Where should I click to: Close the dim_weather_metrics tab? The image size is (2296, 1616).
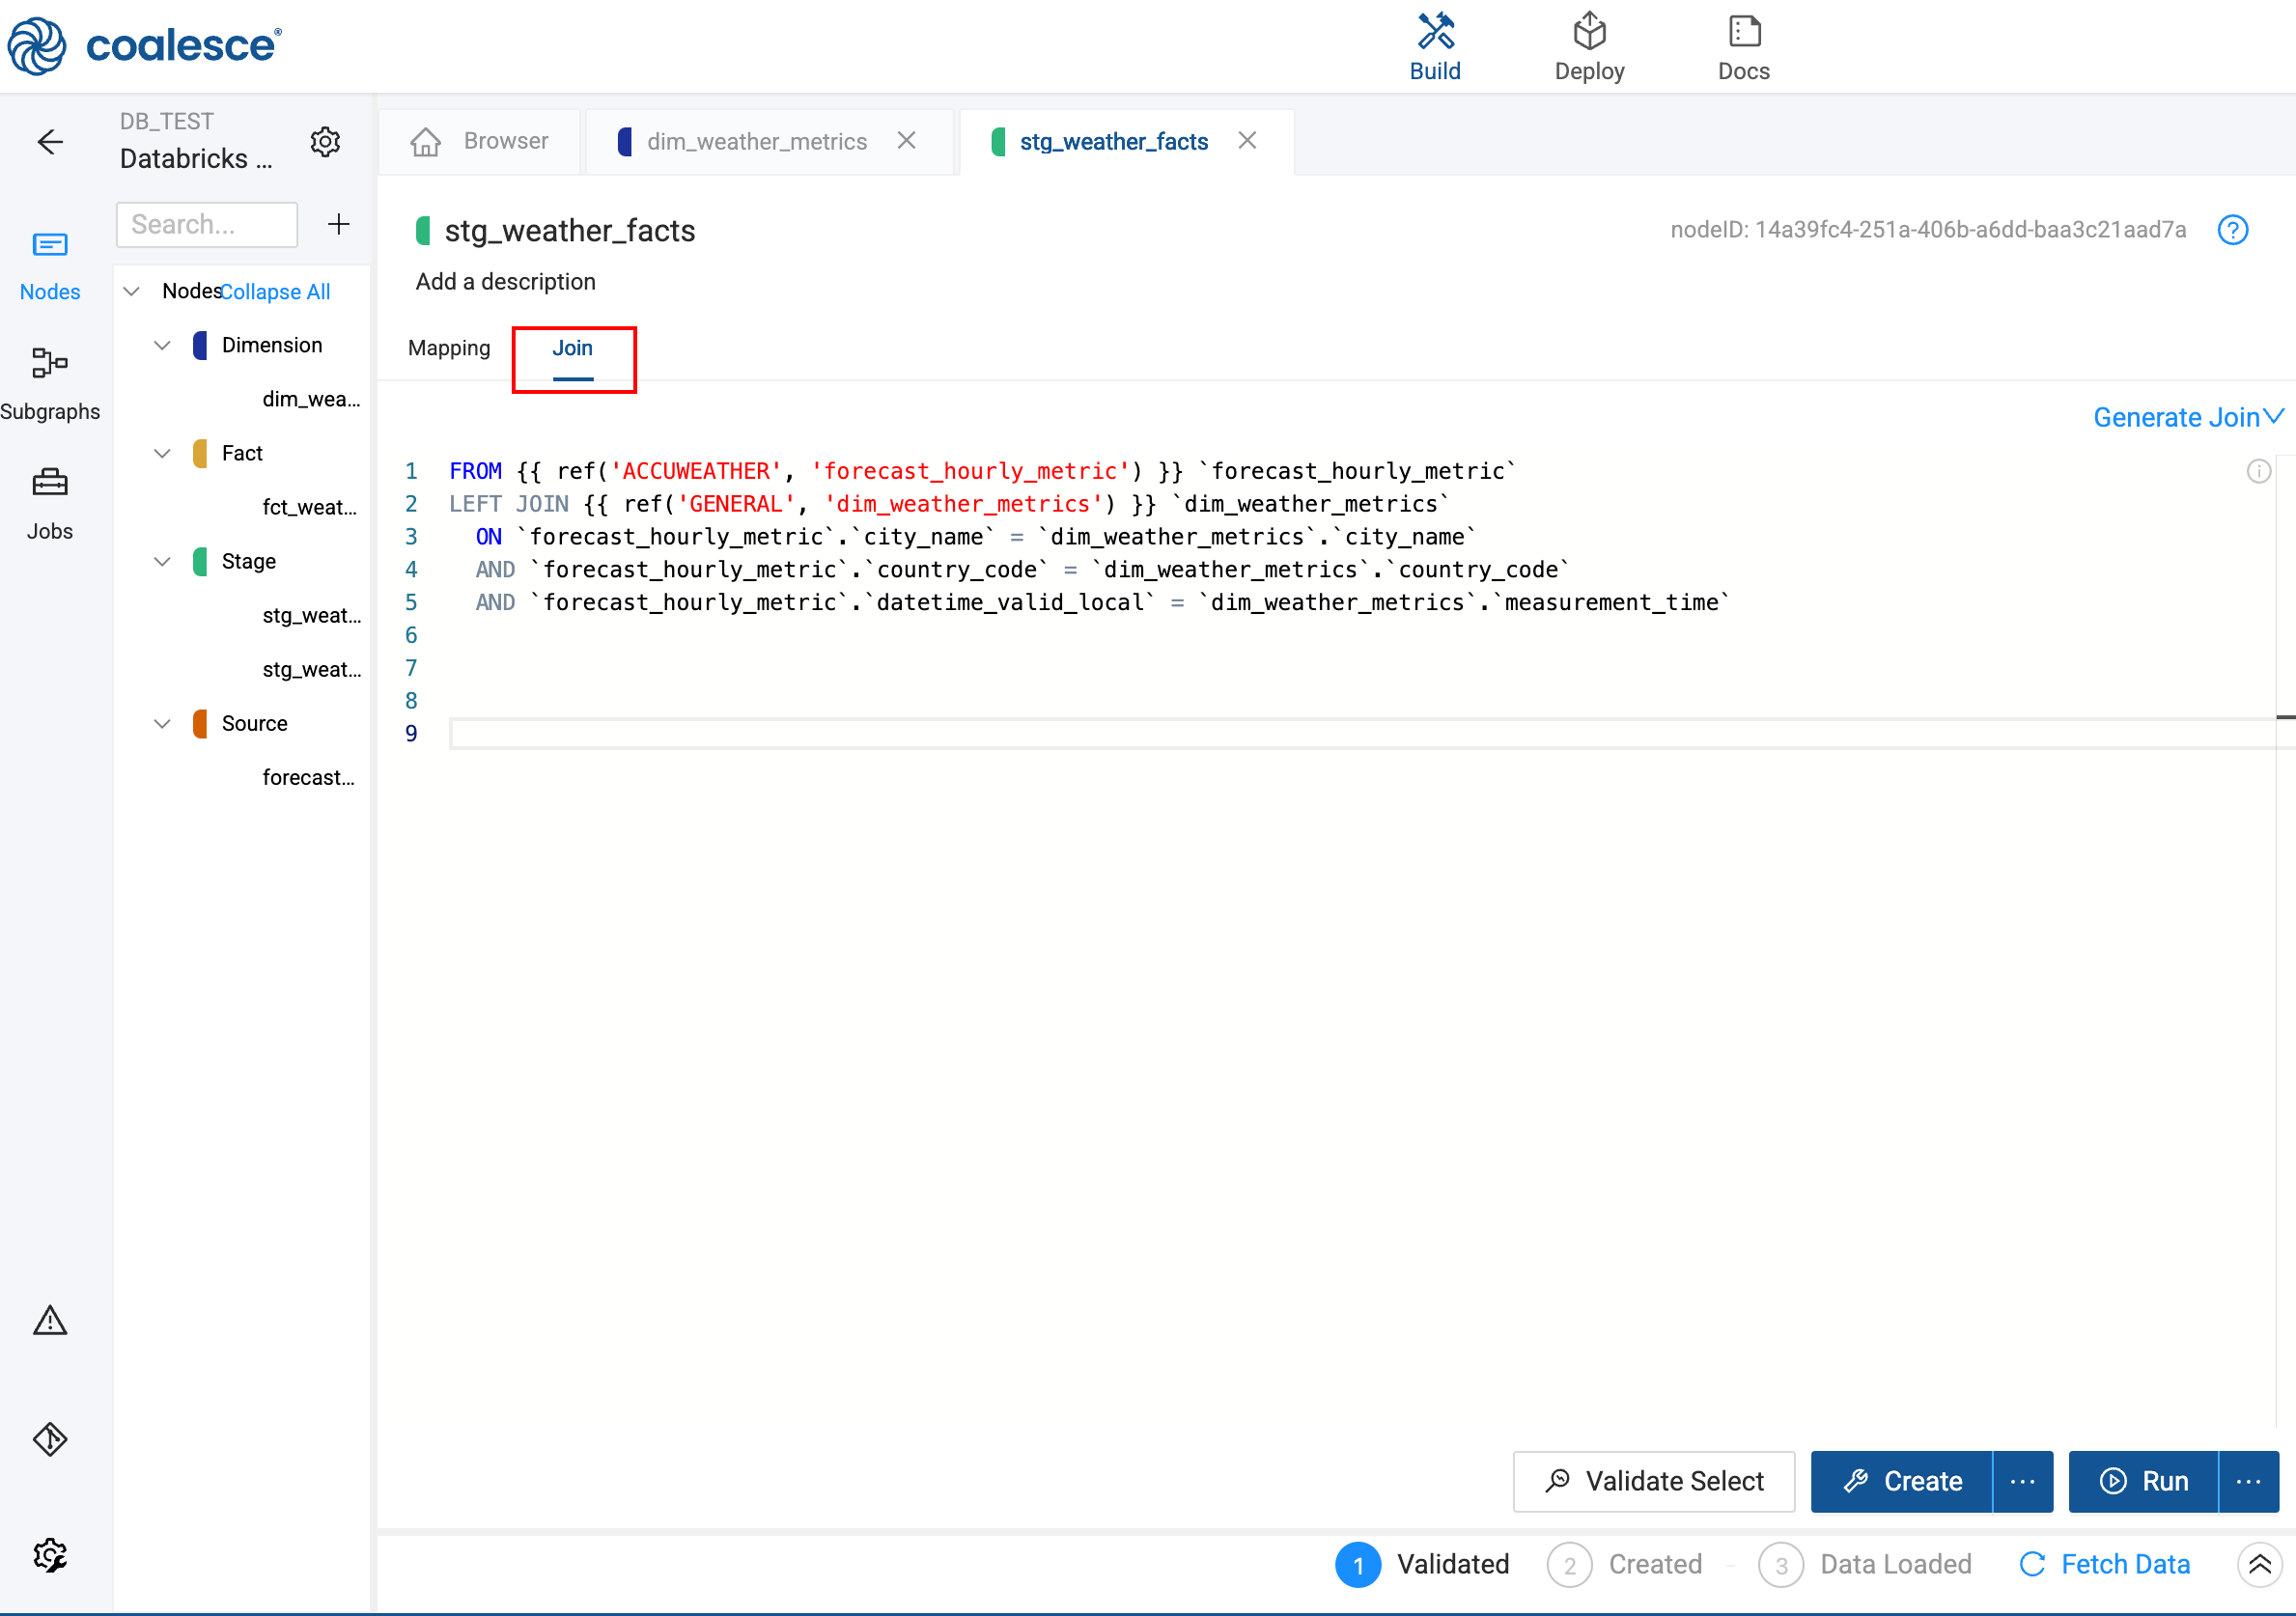coord(906,141)
